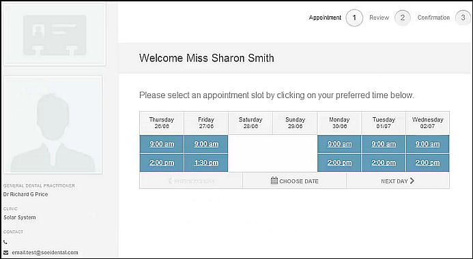This screenshot has width=473, height=259.
Task: Select step 3 Confirmation circle
Action: click(463, 18)
